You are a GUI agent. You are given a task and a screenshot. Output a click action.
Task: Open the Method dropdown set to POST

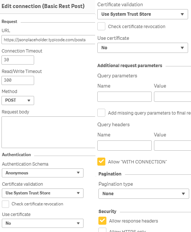18,100
